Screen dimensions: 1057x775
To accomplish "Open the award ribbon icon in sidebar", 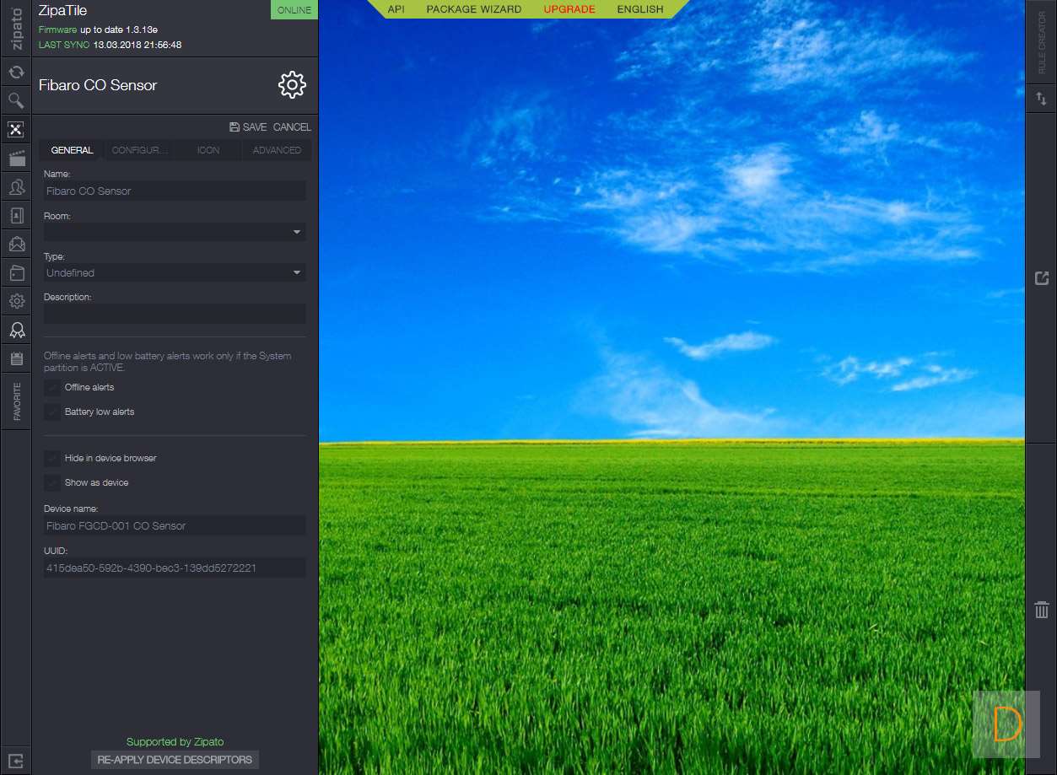I will (x=16, y=330).
